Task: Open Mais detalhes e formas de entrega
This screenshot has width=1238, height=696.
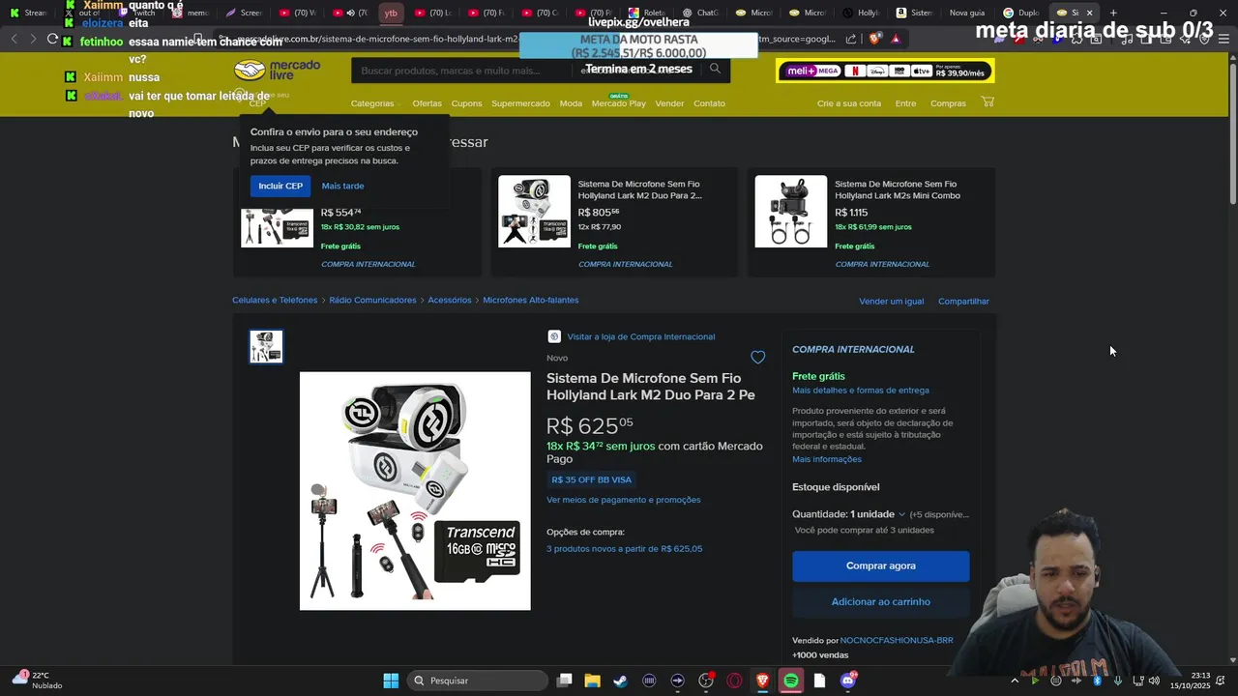Action: click(861, 390)
